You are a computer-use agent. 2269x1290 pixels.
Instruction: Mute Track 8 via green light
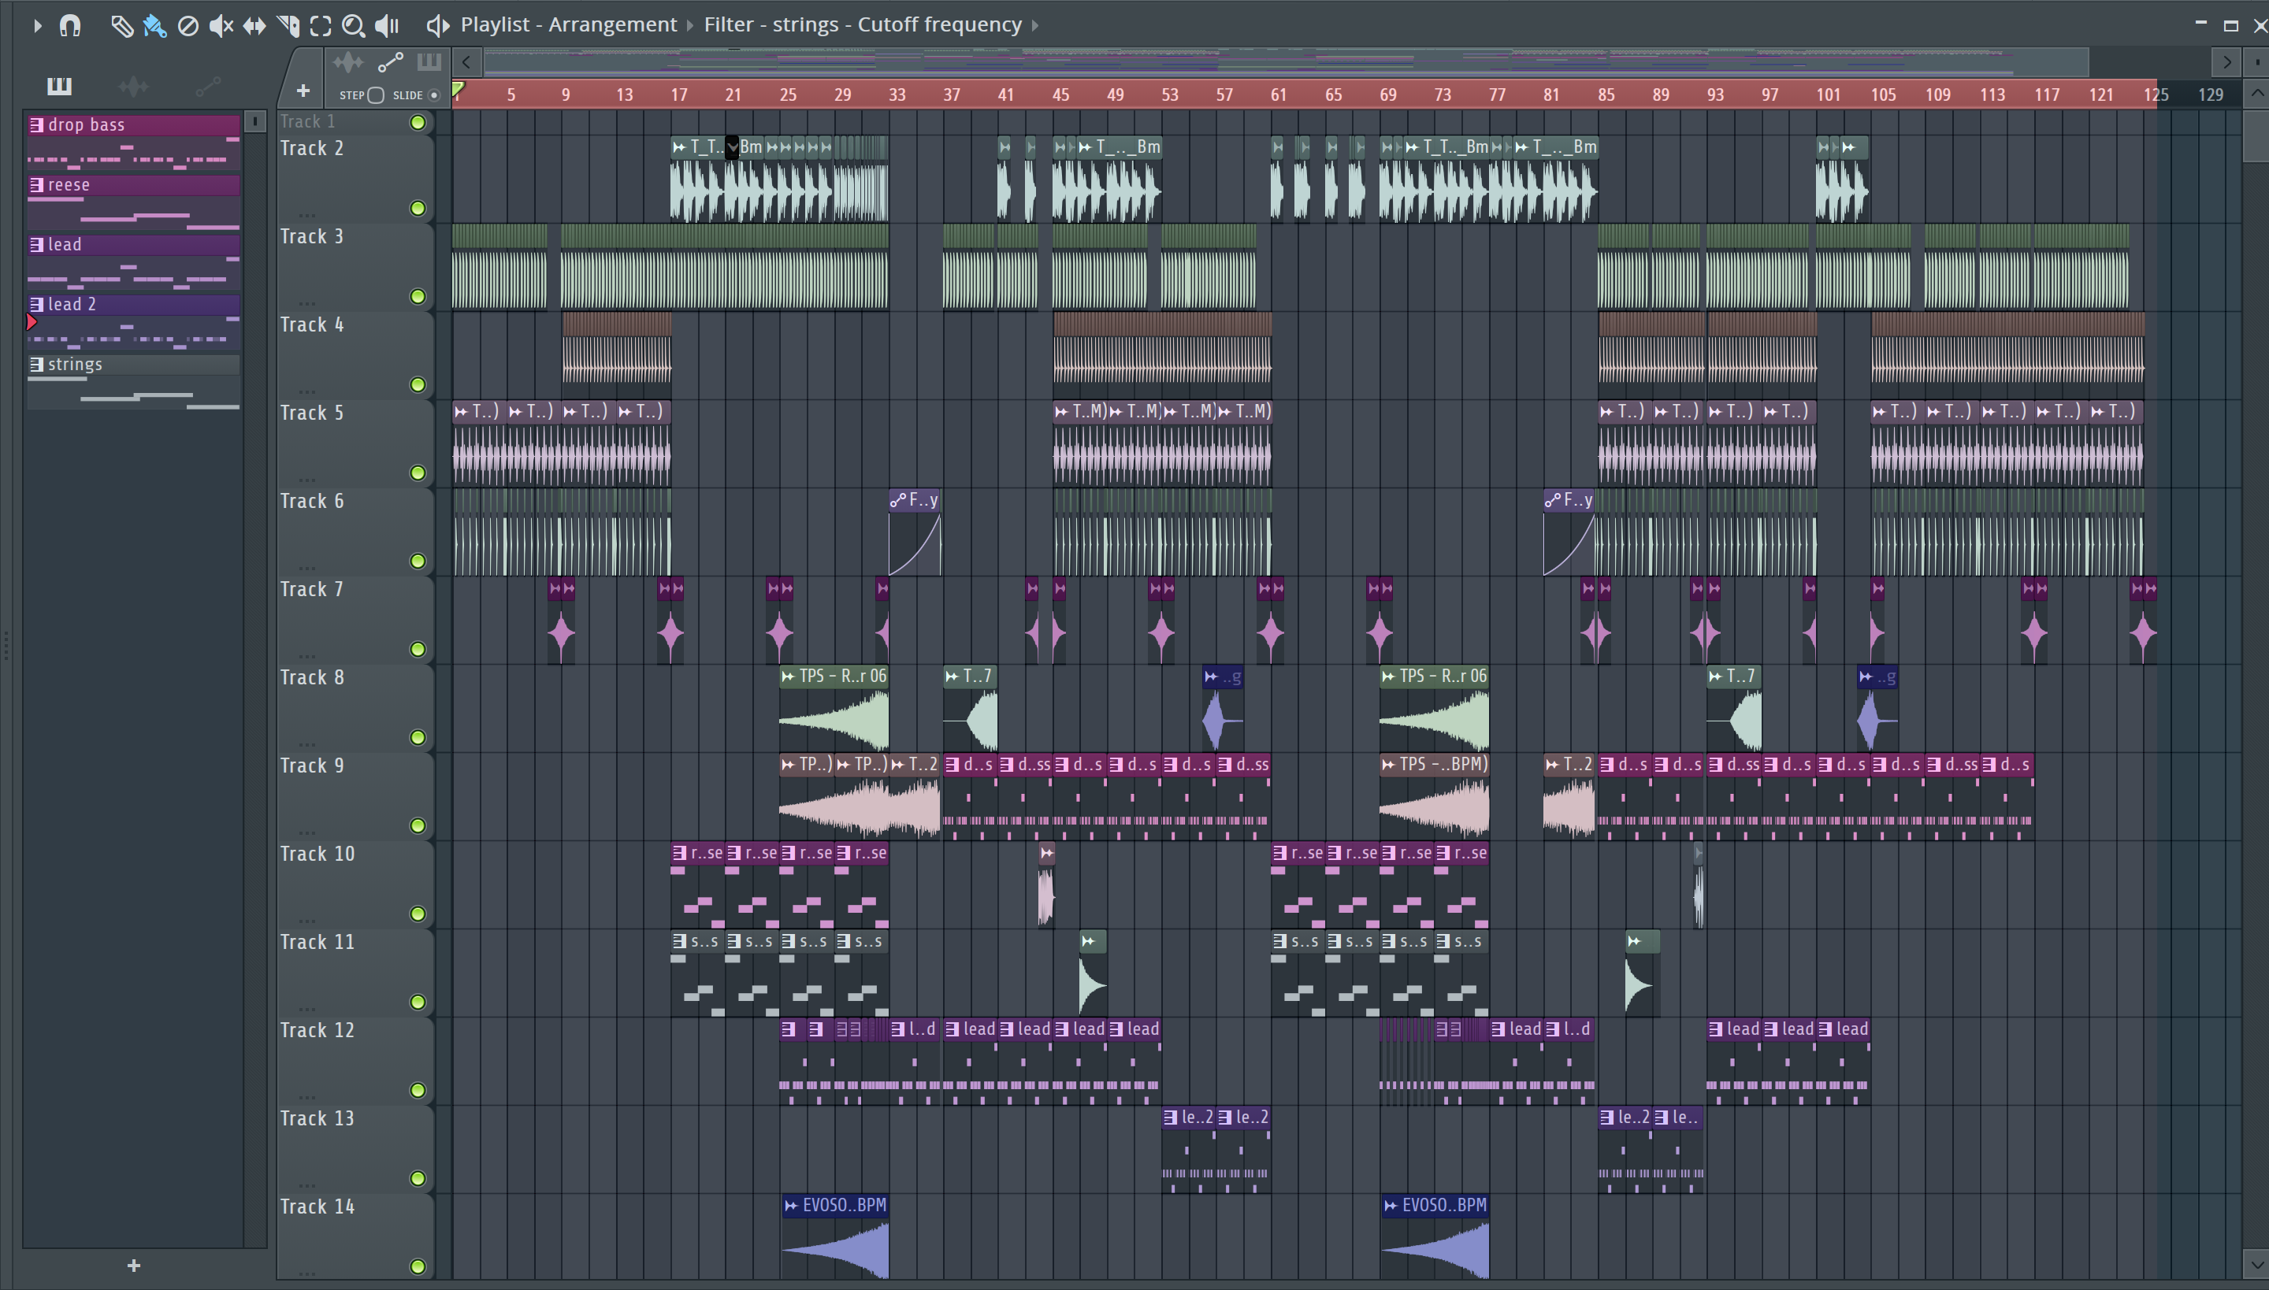click(418, 737)
